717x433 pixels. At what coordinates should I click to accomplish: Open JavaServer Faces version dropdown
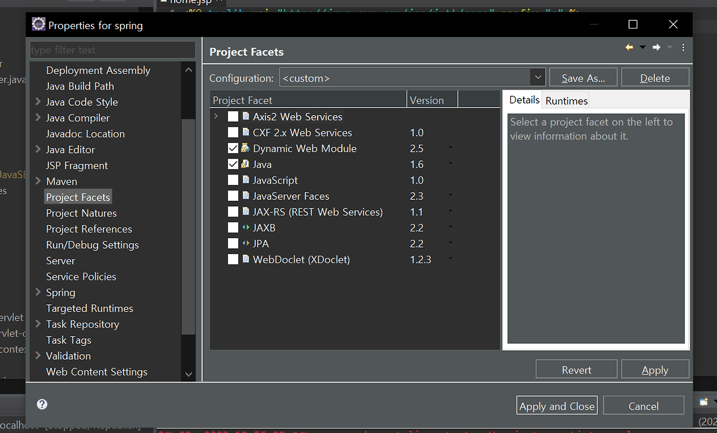(450, 195)
